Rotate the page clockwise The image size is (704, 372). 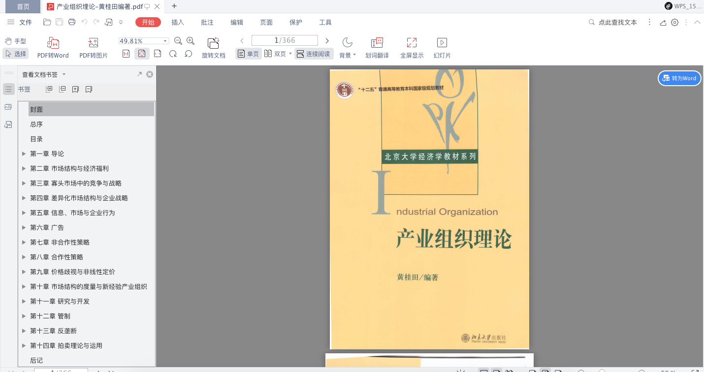point(173,54)
